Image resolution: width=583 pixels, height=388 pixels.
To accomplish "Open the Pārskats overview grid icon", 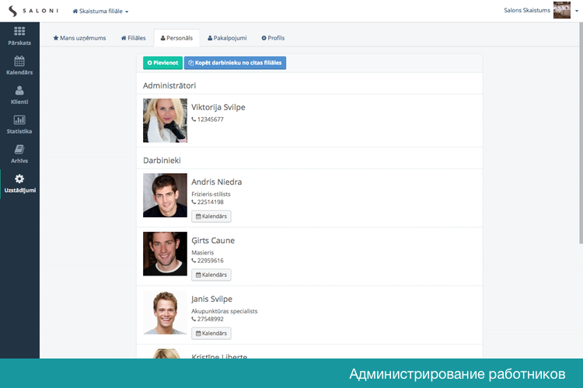I will pyautogui.click(x=19, y=31).
